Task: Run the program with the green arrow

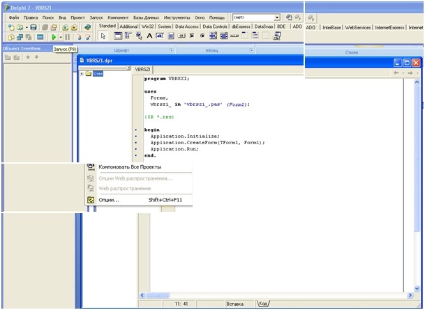Action: 54,37
